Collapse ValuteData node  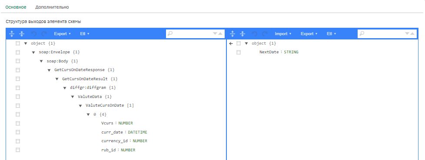coord(73,97)
